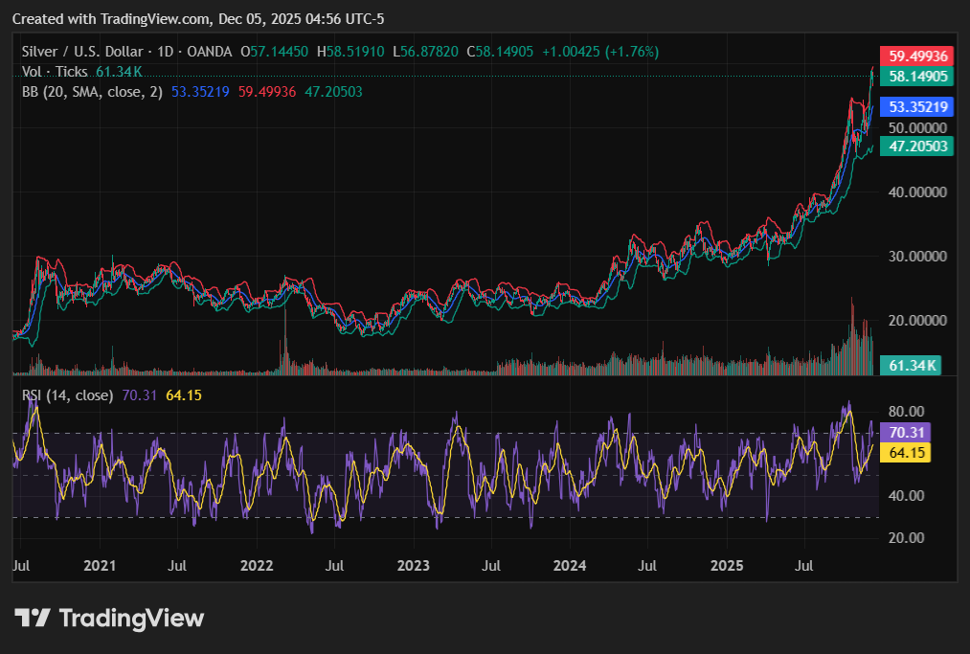Click the TradingView logo icon

click(x=33, y=619)
